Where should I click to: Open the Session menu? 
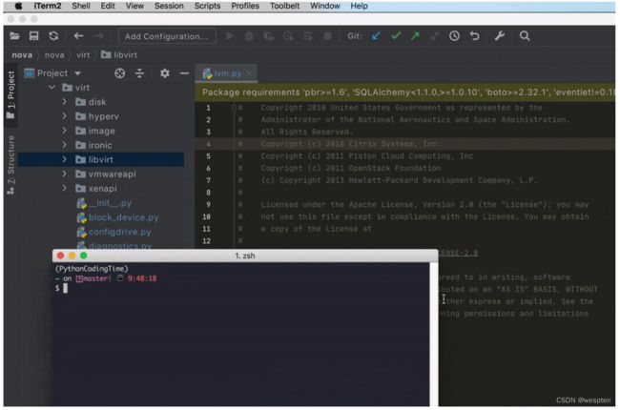click(x=169, y=6)
